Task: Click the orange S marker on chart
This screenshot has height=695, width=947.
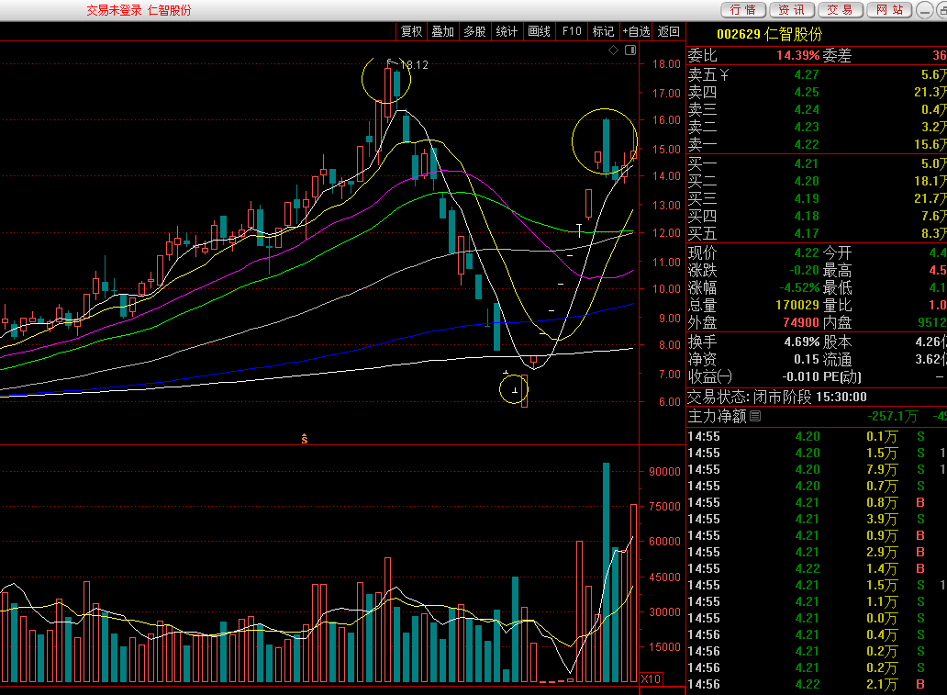Action: pos(305,440)
